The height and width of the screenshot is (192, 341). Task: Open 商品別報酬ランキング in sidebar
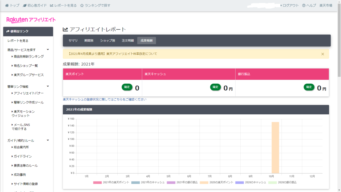29,56
